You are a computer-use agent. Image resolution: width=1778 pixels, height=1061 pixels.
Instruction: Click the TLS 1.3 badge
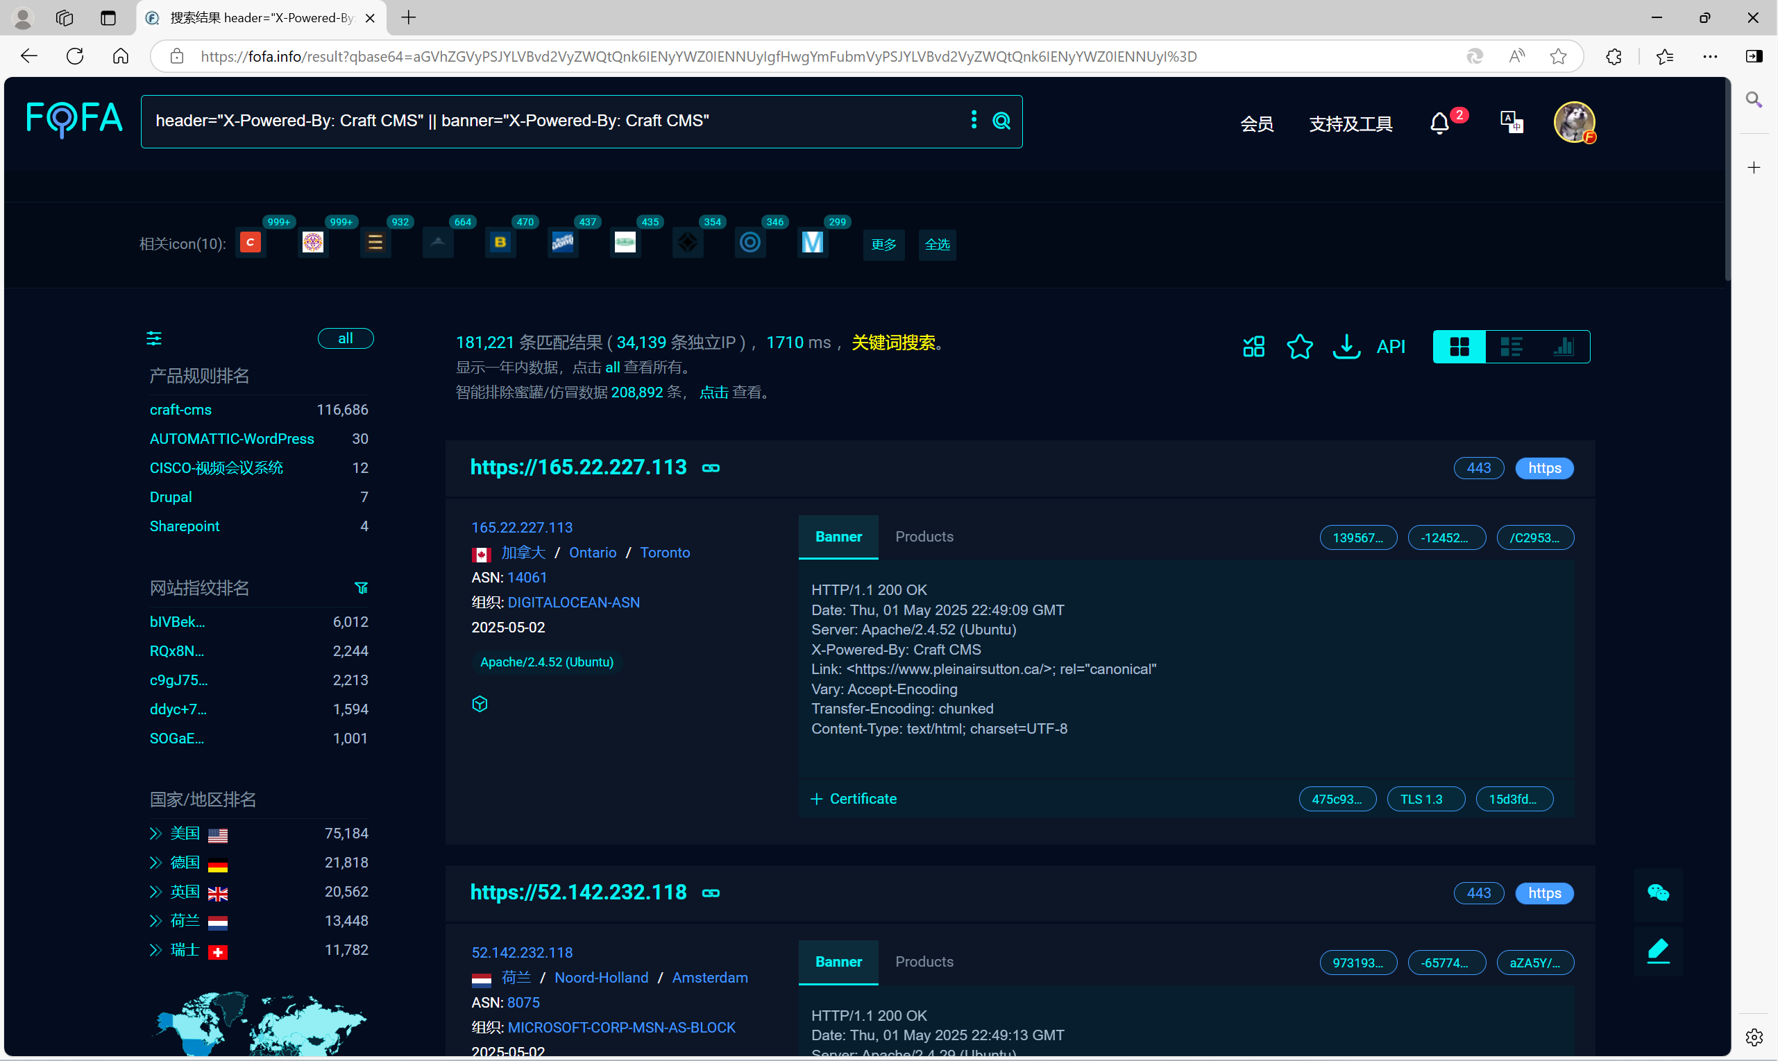click(1425, 800)
